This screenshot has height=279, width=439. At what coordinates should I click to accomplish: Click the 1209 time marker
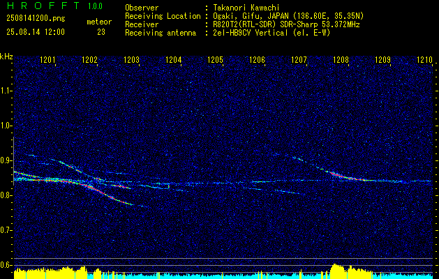[382, 59]
